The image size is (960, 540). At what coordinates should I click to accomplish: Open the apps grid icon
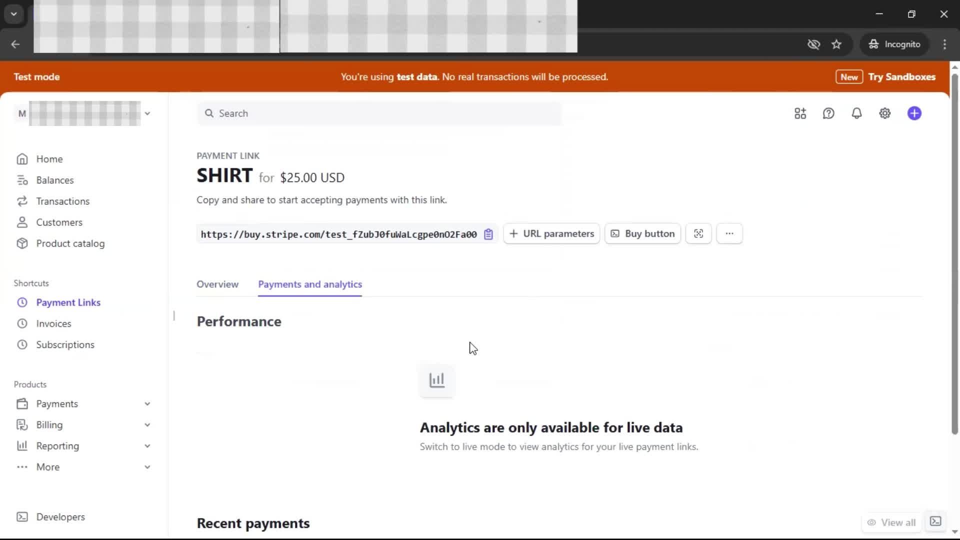800,113
